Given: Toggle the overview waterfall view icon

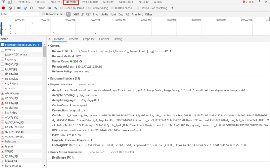Looking at the screenshot, I should [x=55, y=8].
